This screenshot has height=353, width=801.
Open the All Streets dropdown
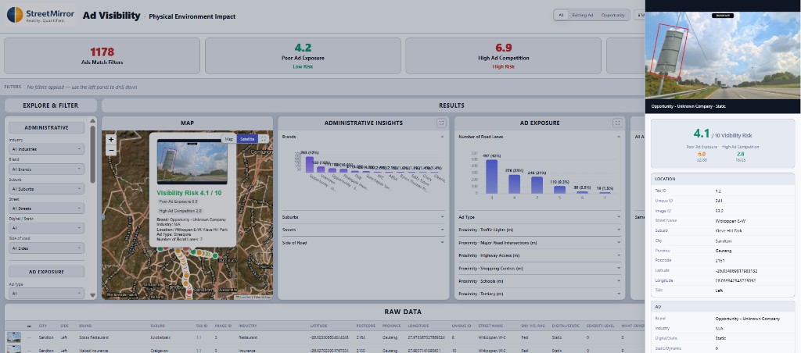(x=46, y=208)
